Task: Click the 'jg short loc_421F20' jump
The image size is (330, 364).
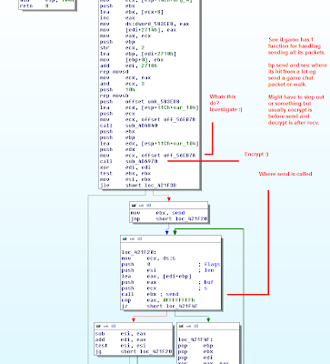Action: [x=134, y=352]
